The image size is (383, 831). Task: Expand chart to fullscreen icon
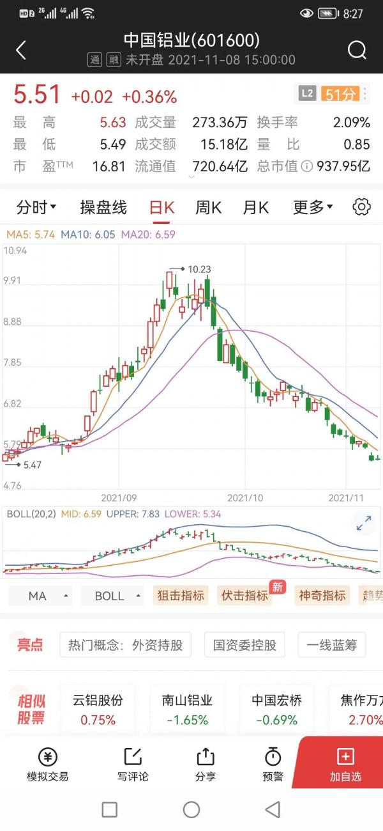tap(363, 524)
